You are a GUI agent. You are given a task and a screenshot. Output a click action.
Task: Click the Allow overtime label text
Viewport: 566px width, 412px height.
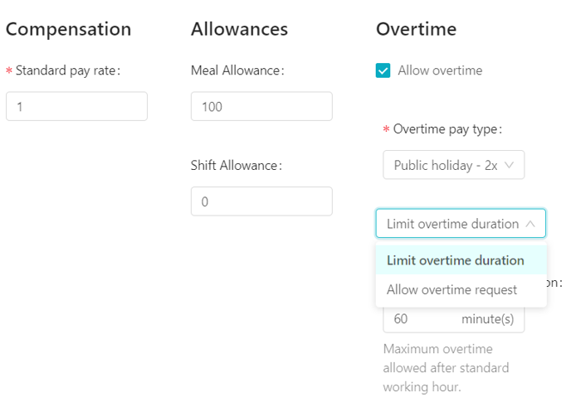pos(440,70)
